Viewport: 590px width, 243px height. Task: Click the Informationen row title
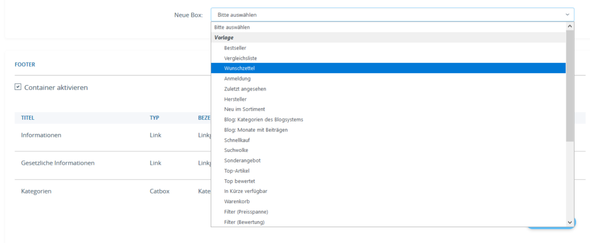41,135
